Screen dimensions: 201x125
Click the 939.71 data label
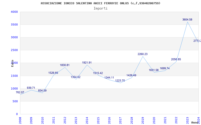(31, 88)
